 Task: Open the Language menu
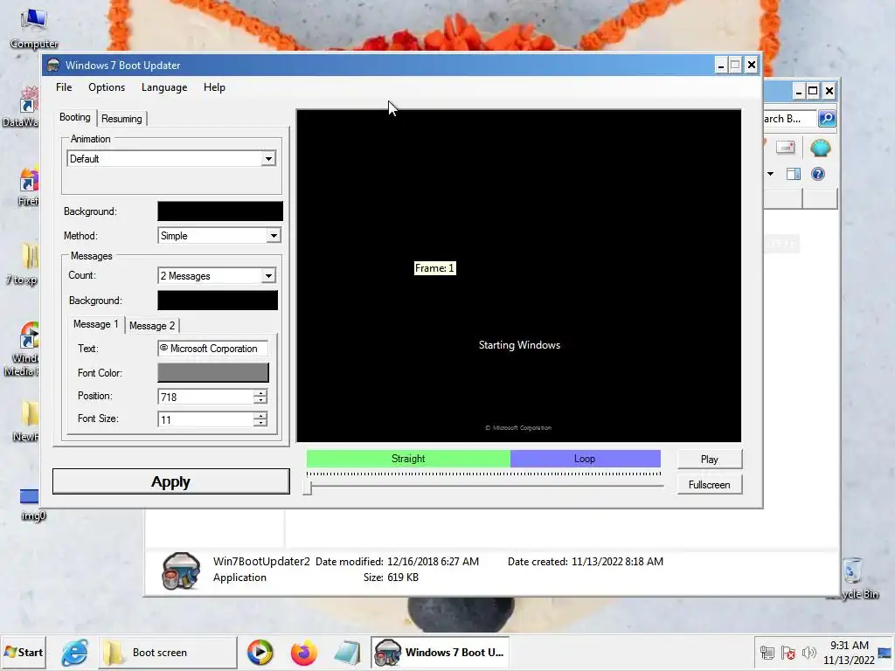pos(164,87)
